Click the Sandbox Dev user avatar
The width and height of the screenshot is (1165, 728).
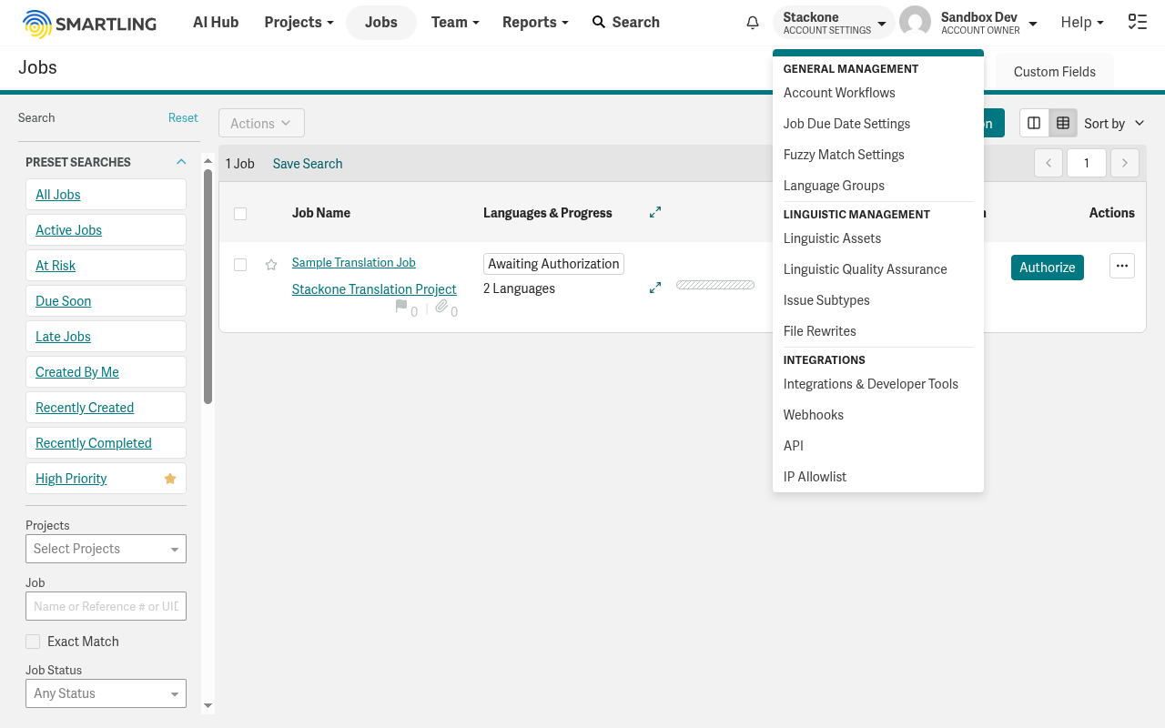(x=915, y=23)
